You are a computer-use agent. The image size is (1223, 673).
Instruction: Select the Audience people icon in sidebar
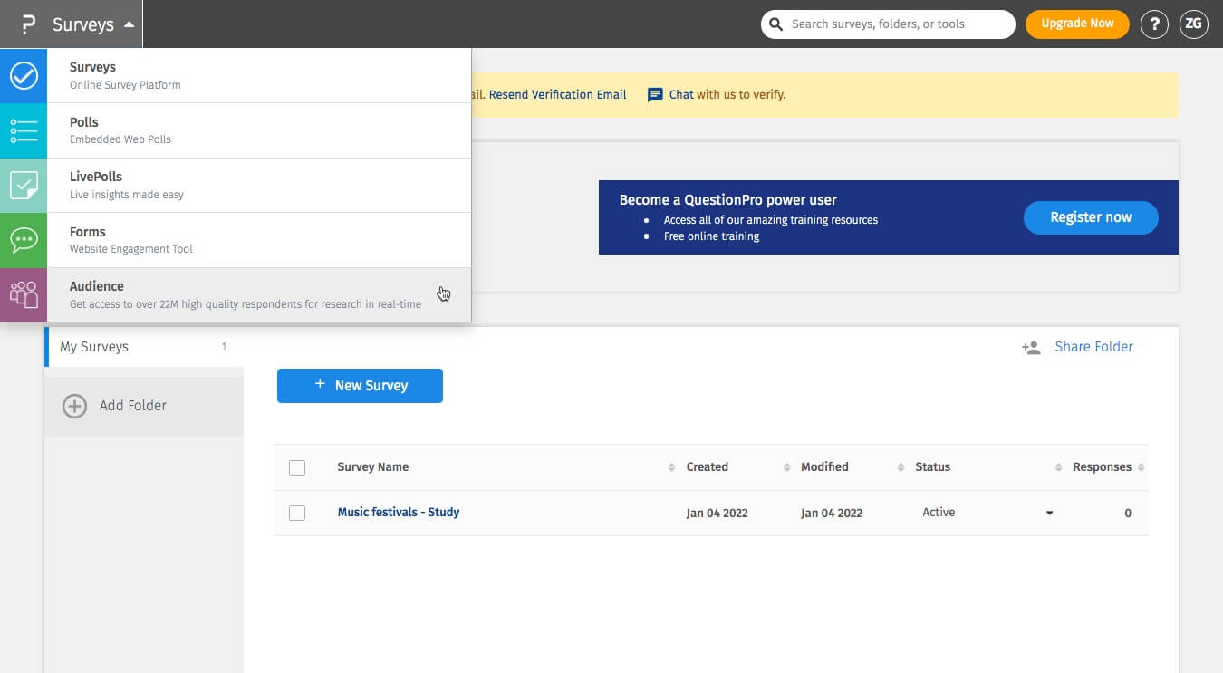[x=24, y=294]
